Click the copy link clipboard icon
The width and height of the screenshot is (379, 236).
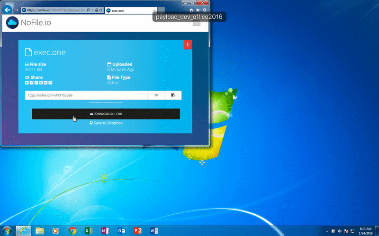pyautogui.click(x=173, y=95)
